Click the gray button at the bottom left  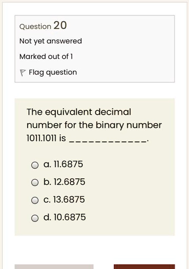[x=54, y=267]
